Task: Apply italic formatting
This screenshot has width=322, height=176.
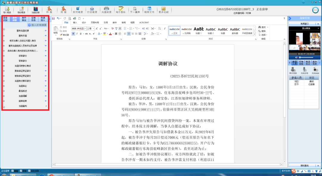Action: (77, 34)
